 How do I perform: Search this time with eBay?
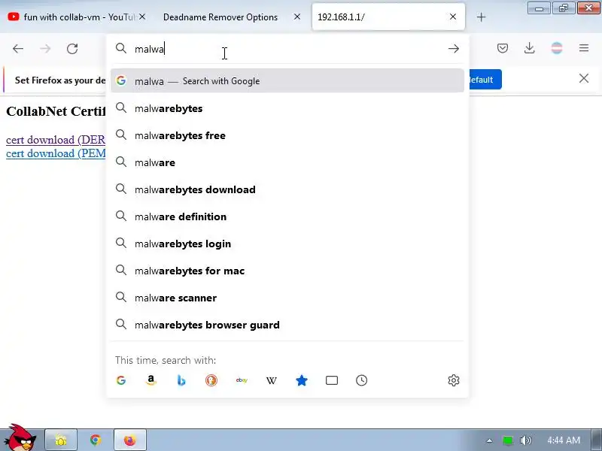tap(242, 380)
